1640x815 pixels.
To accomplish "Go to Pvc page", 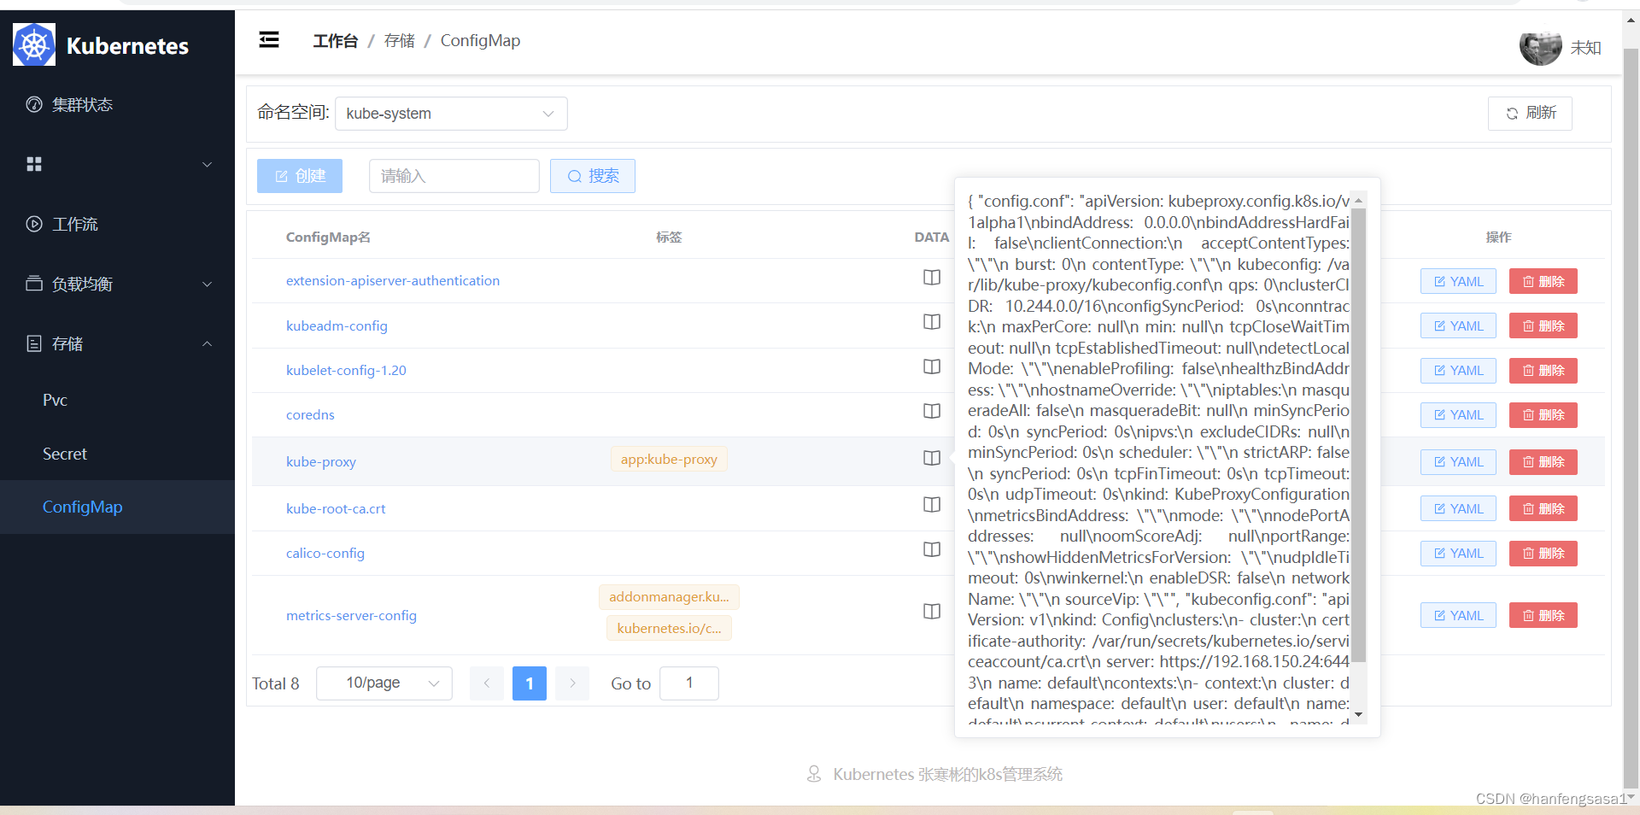I will pos(117,400).
